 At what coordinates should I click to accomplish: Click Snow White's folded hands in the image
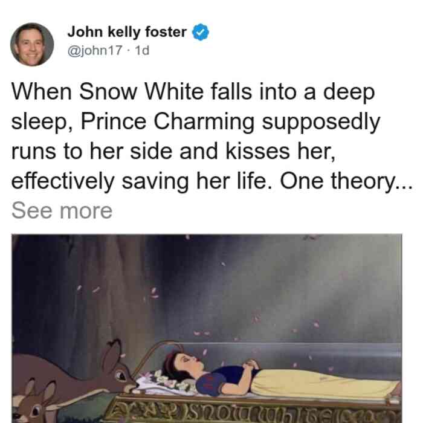click(x=251, y=365)
